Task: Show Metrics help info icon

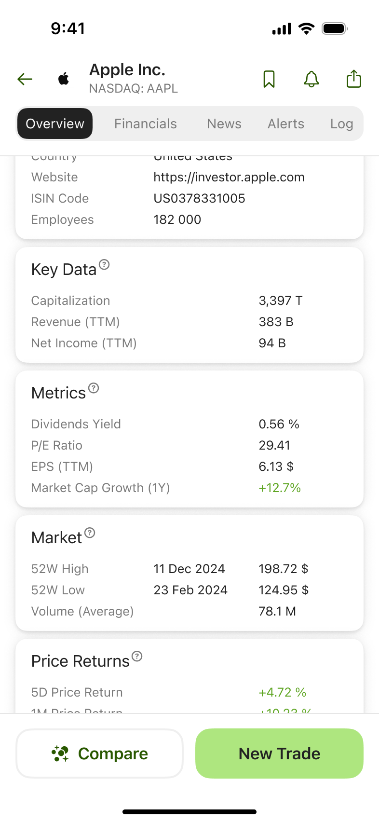Action: point(94,388)
